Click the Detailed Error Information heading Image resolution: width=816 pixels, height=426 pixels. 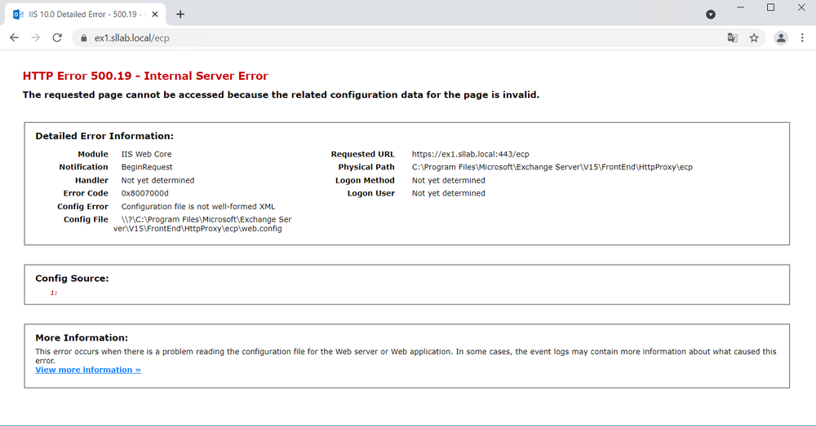[104, 136]
